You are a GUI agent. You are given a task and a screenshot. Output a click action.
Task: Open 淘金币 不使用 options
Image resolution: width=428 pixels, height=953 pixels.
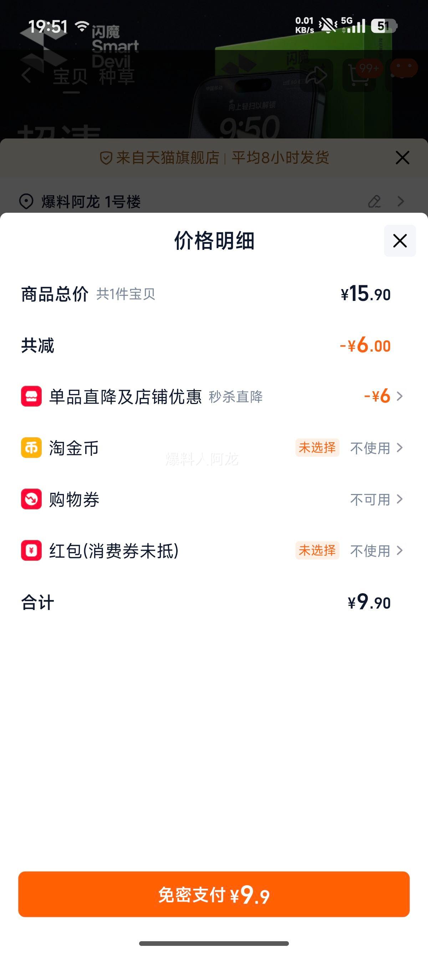tap(376, 448)
